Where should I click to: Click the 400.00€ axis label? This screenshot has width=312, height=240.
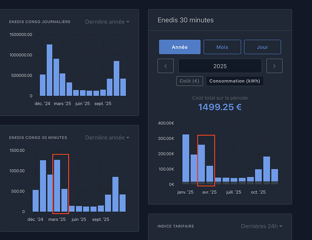point(166,123)
